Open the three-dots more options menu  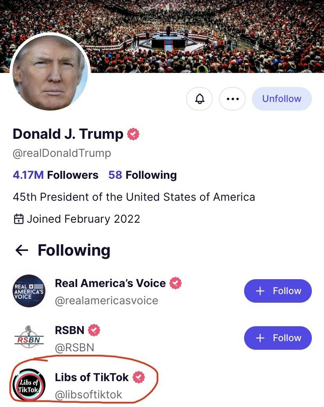pos(232,99)
